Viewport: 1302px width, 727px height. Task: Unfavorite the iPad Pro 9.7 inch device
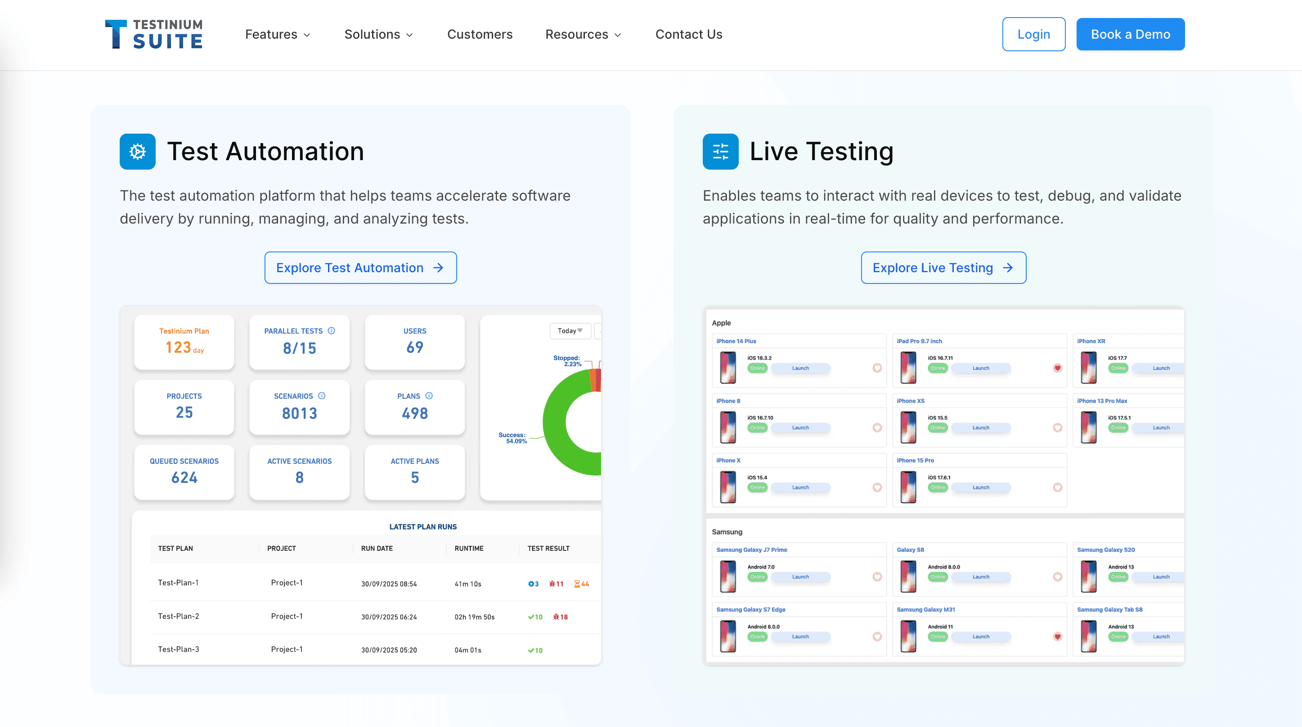1057,368
